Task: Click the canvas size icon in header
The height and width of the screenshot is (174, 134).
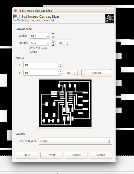Action: pyautogui.click(x=17, y=18)
